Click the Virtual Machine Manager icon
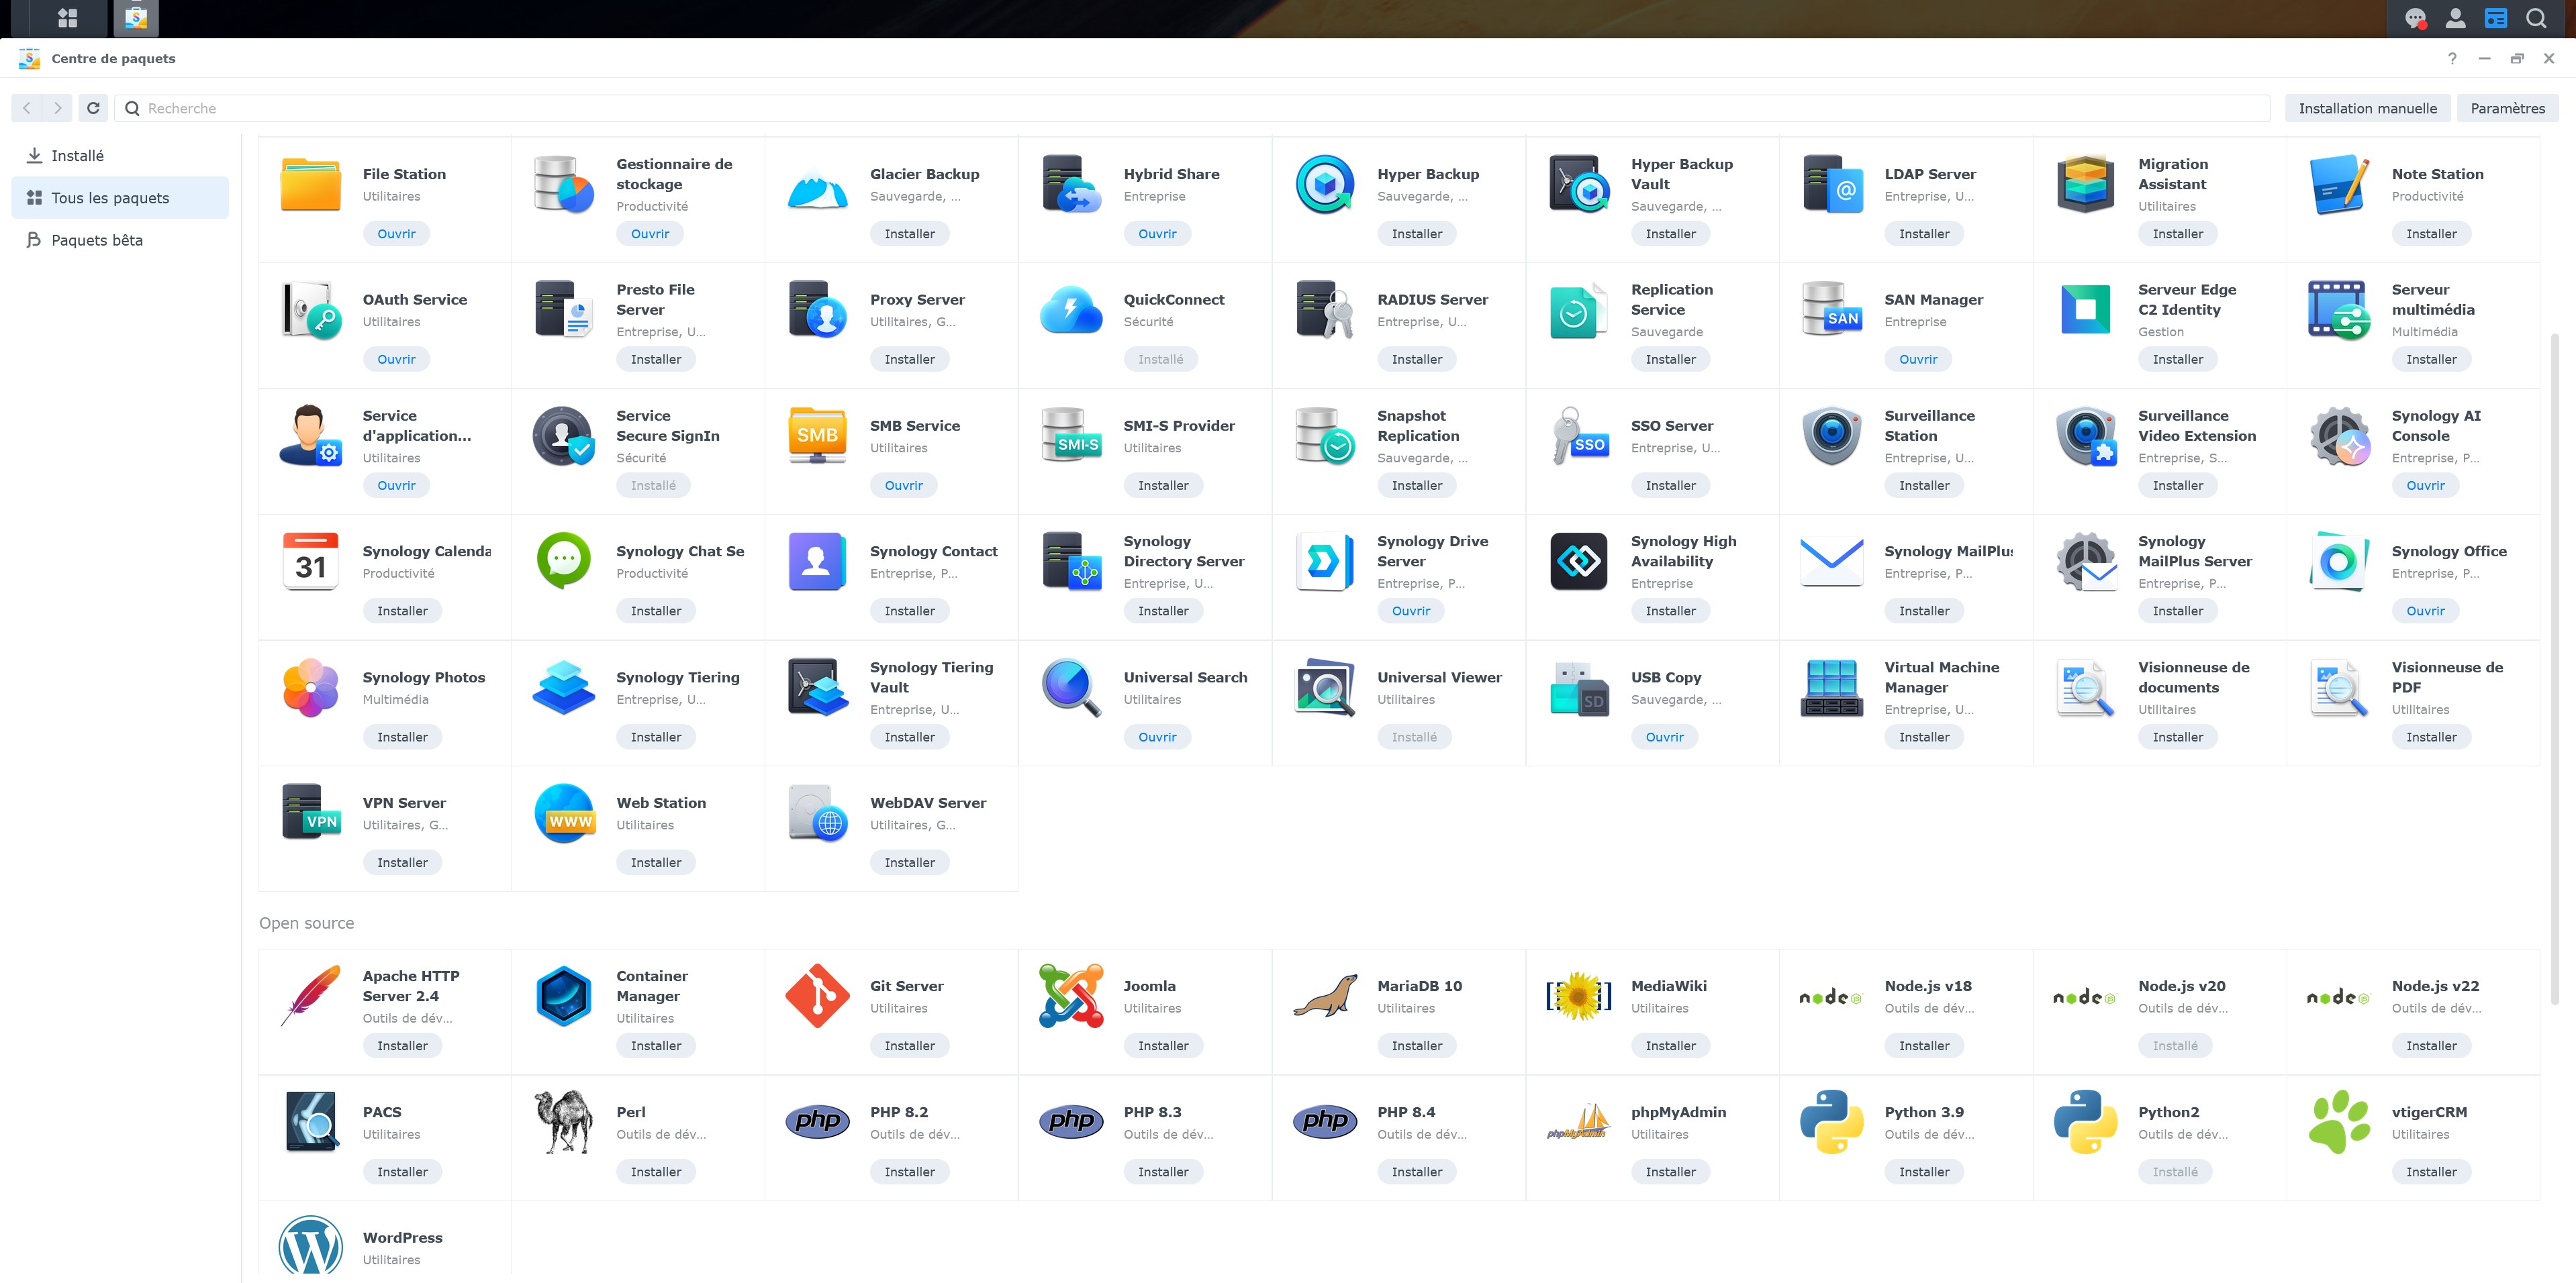The image size is (2576, 1283). coord(1832,687)
